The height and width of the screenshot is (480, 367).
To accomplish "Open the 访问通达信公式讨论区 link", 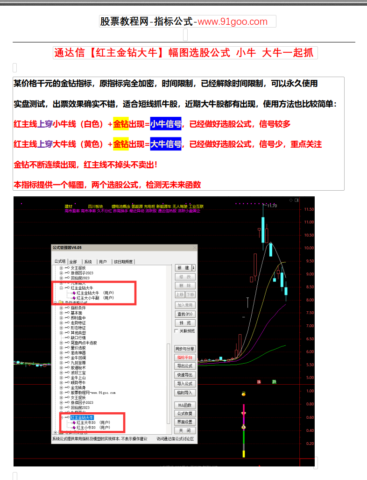I will point(175,439).
